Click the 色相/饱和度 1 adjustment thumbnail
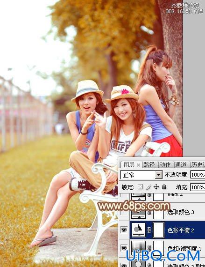This screenshot has height=267, width=205. pyautogui.click(x=139, y=248)
